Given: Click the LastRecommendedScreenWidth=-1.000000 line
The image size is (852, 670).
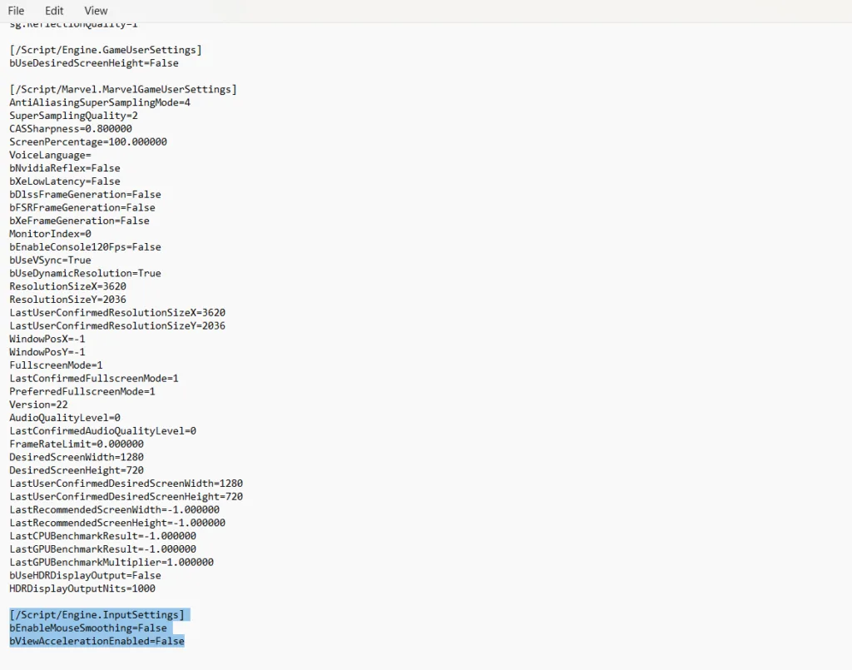Looking at the screenshot, I should click(115, 509).
